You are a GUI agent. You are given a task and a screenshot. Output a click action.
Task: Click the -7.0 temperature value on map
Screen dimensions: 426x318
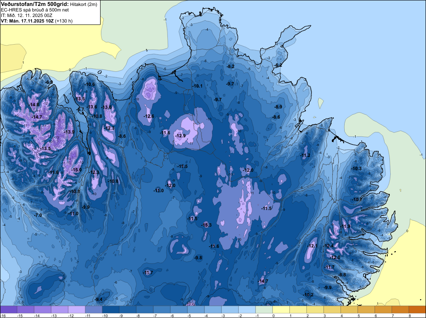point(38,215)
